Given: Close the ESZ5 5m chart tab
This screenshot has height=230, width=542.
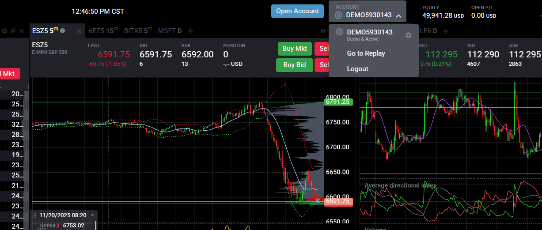Looking at the screenshot, I should pyautogui.click(x=79, y=31).
